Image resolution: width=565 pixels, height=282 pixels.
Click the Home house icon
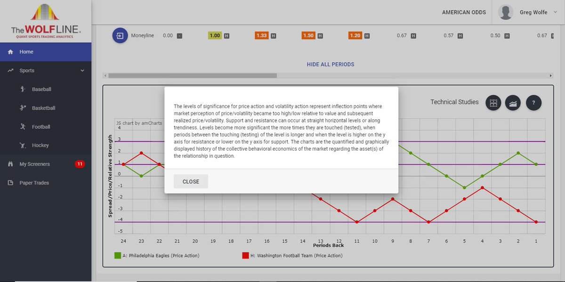coord(10,52)
